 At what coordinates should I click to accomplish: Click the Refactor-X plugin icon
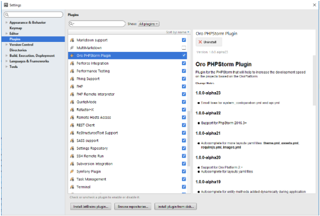coord(72,110)
